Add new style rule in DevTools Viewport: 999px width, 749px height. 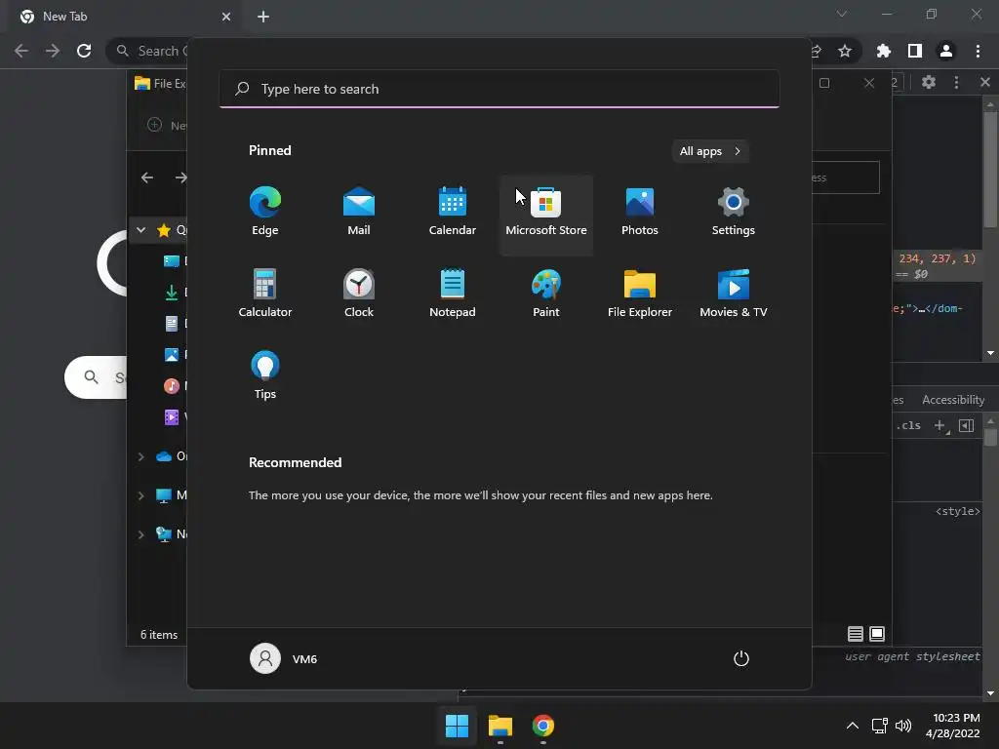coord(940,425)
